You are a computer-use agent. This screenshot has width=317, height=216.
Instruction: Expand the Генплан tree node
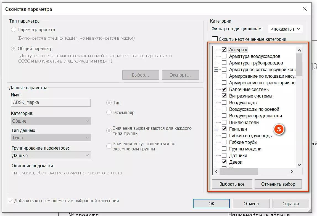(216, 129)
